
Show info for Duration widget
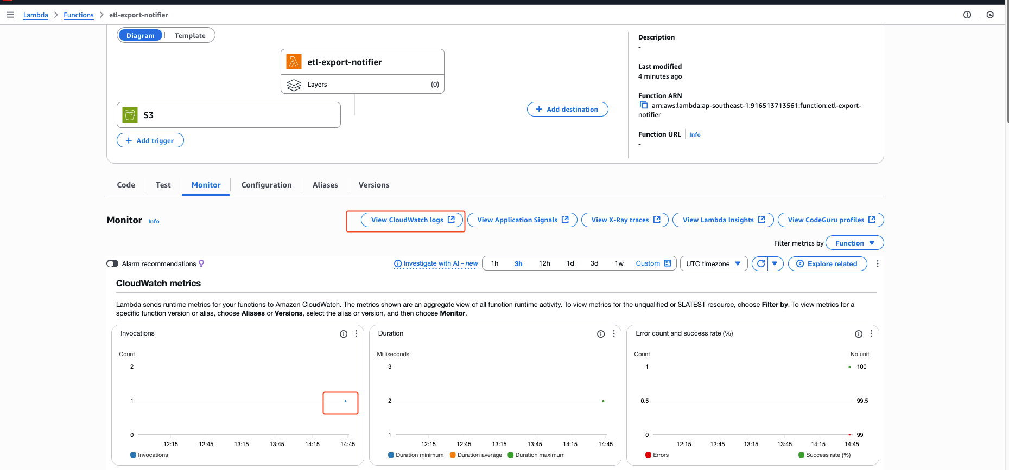601,334
